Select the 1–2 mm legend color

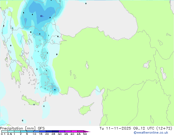coord(17,131)
